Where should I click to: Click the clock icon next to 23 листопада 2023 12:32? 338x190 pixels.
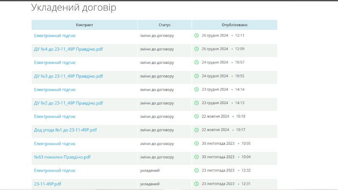(x=196, y=171)
